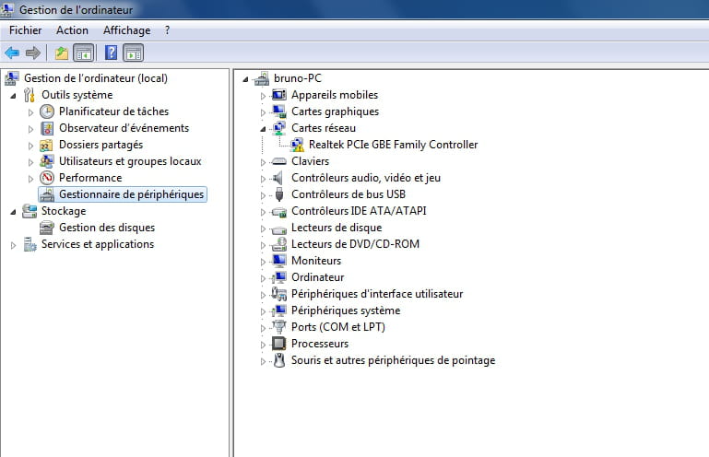Select Gestionnaire de périphériques tree item
709x457 pixels.
[x=131, y=194]
